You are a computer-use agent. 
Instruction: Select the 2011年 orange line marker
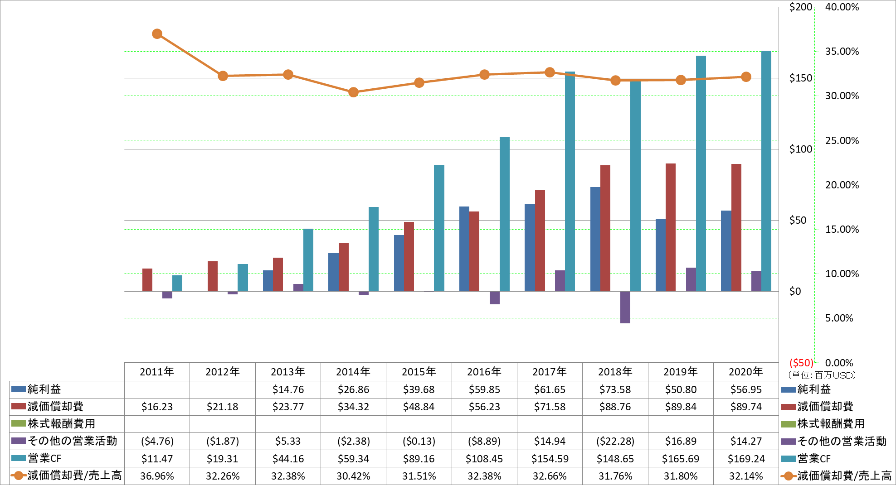pos(157,34)
